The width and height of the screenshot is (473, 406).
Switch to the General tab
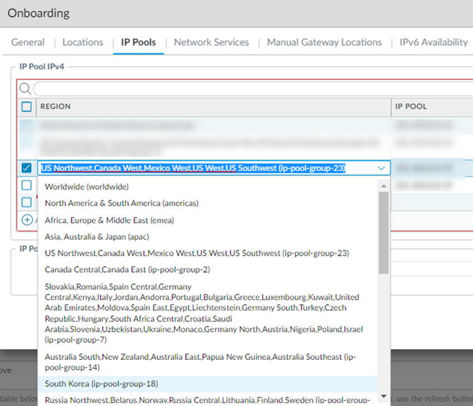pos(28,42)
